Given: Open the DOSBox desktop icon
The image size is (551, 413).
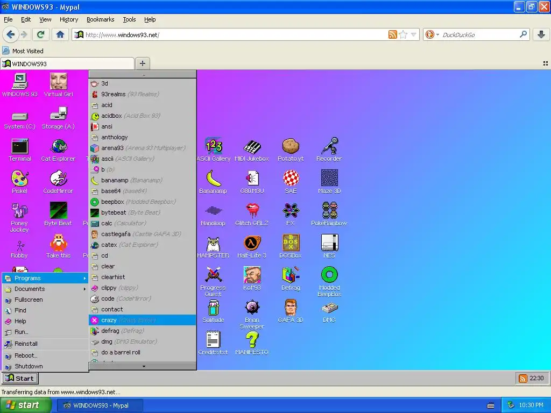Looking at the screenshot, I should [x=291, y=246].
